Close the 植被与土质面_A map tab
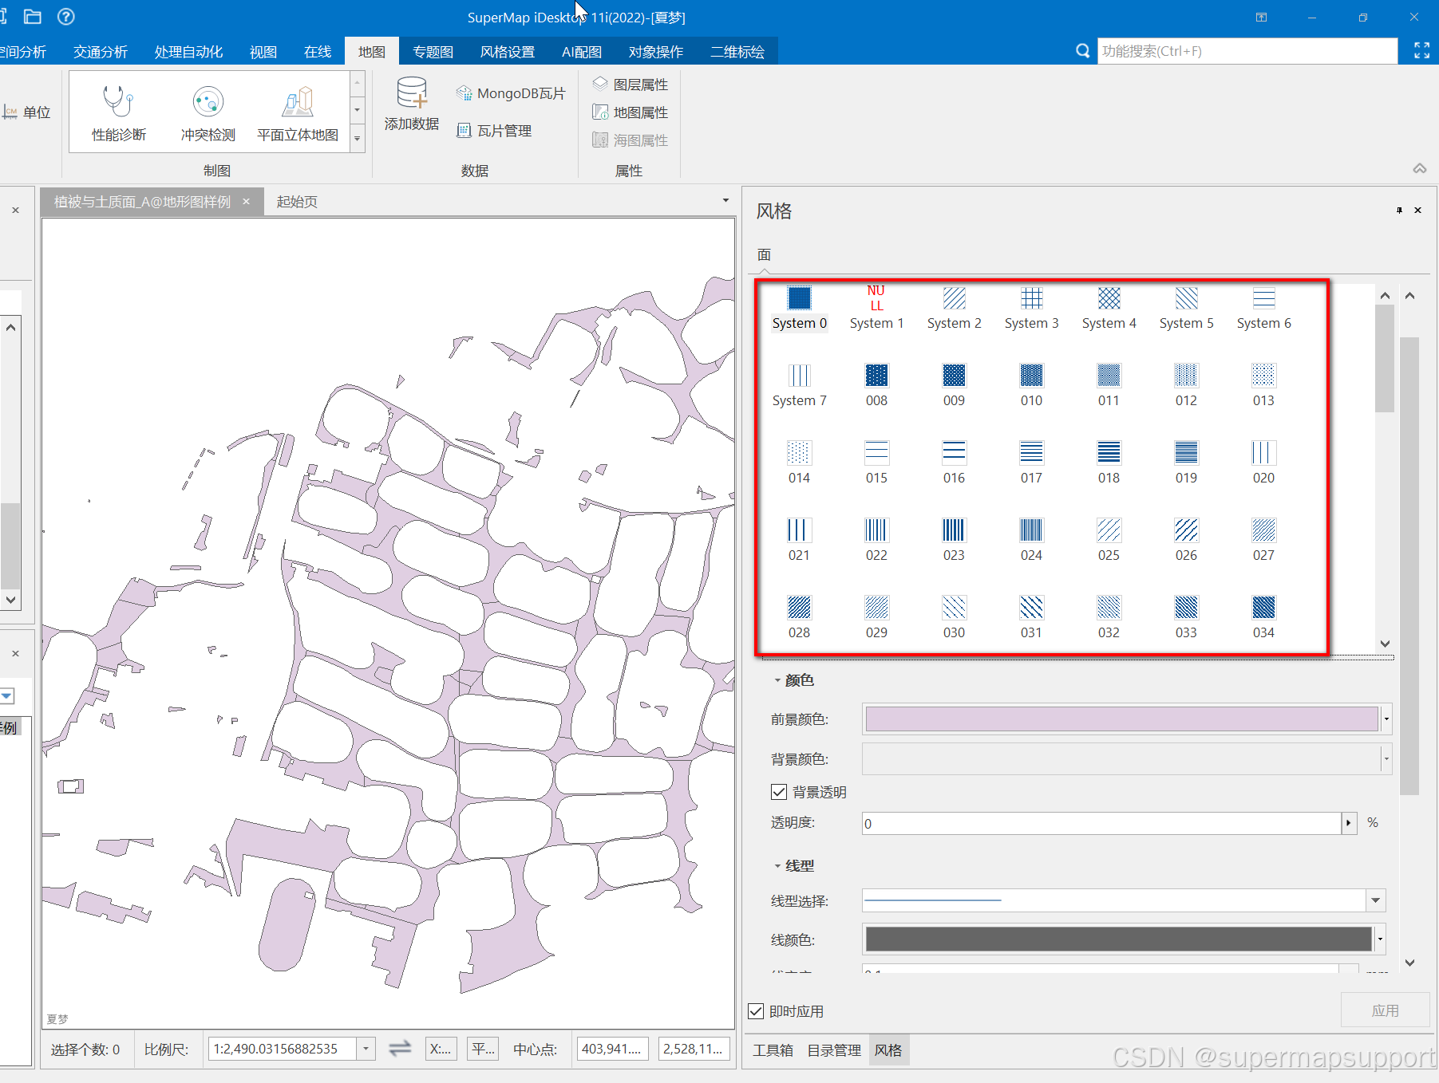This screenshot has width=1439, height=1083. [247, 202]
